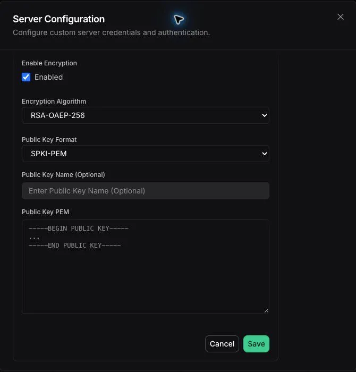Viewport: 356px width, 372px height.
Task: Focus the Public Key Name input field
Action: click(x=146, y=191)
